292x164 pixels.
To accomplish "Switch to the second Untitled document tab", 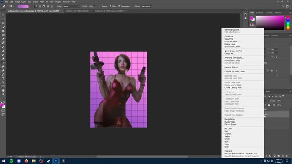I will [x=109, y=11].
